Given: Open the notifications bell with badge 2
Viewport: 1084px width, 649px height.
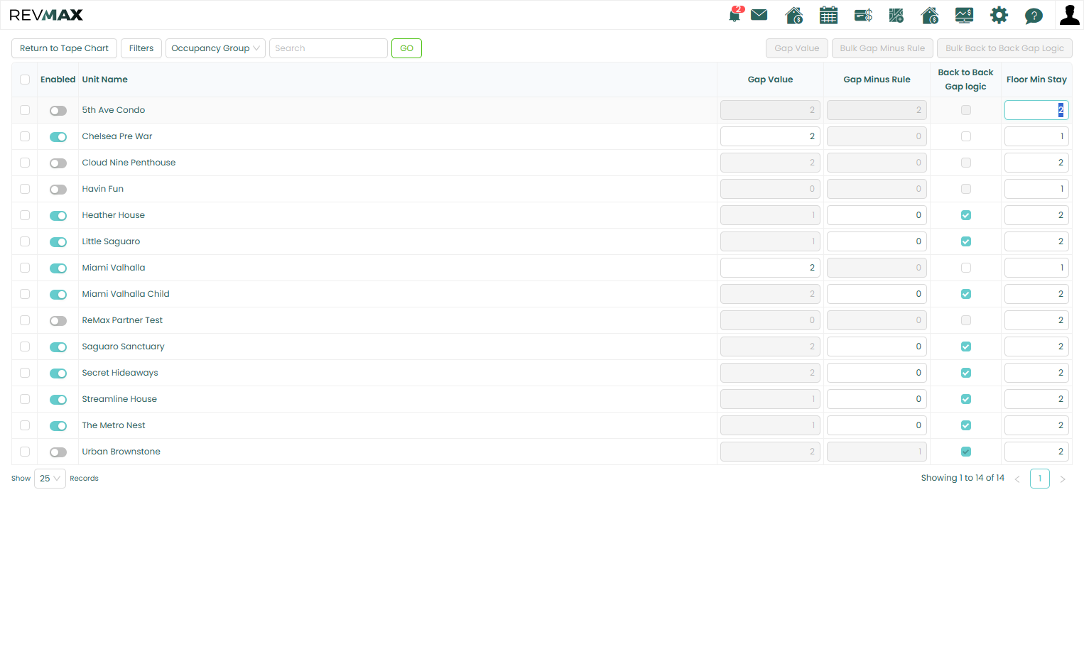Looking at the screenshot, I should pos(736,14).
